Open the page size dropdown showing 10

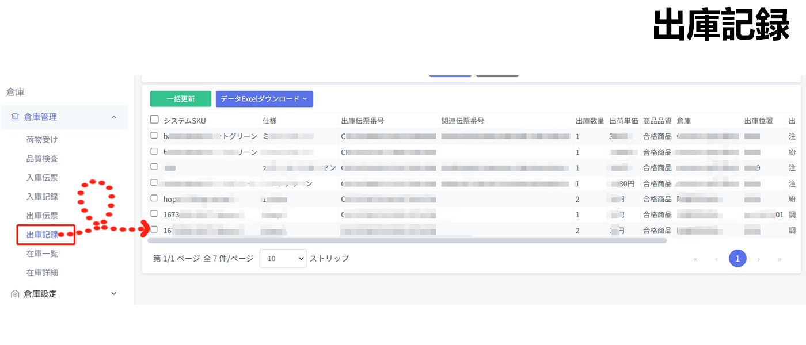pos(283,259)
